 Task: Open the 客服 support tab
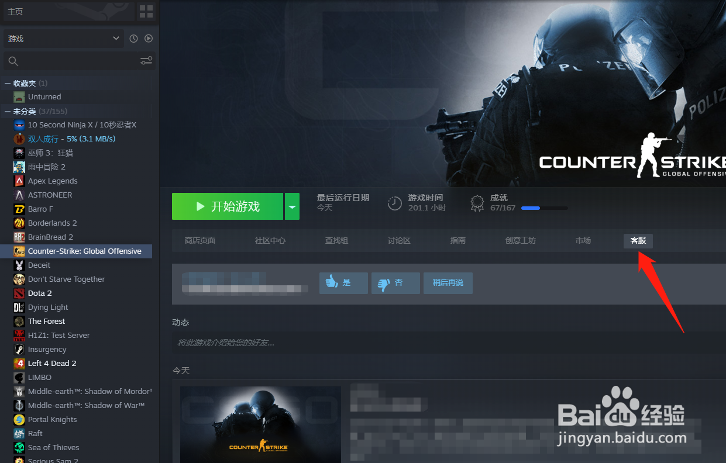click(638, 240)
